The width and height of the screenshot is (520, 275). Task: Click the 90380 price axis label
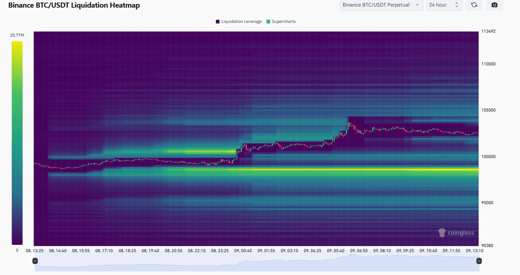click(487, 246)
